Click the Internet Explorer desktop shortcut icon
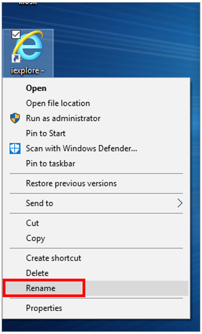 click(x=28, y=46)
